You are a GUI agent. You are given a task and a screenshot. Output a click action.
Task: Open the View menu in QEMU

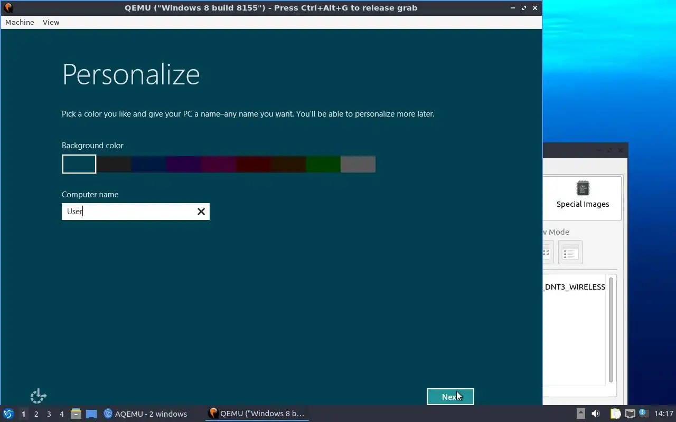click(51, 22)
